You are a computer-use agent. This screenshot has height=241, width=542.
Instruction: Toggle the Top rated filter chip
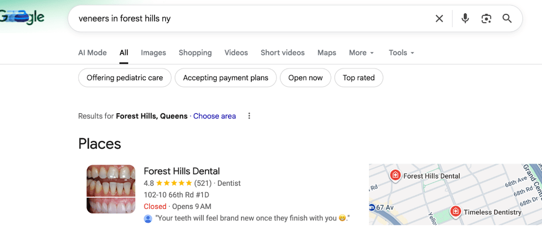tap(359, 78)
